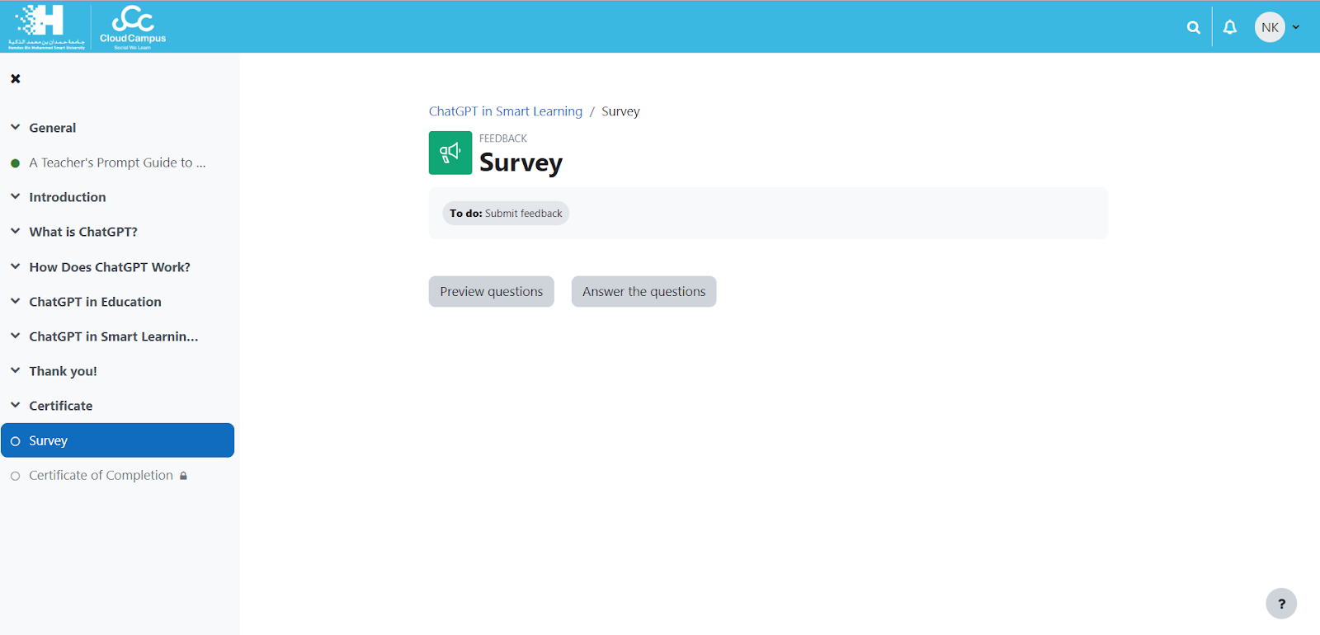
Task: Click the To do: Submit feedback badge
Action: (506, 213)
